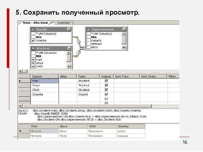Image resolution: width=203 pixels, height=152 pixels.
Task: Select the Fam cell in Column field
Action: (x=45, y=81)
